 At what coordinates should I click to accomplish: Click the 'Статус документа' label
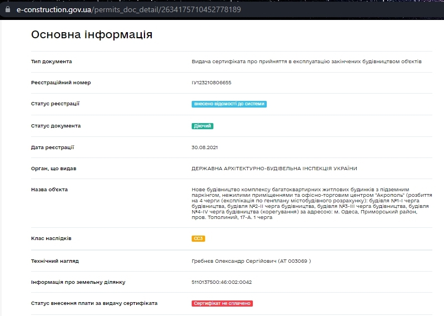(56, 126)
